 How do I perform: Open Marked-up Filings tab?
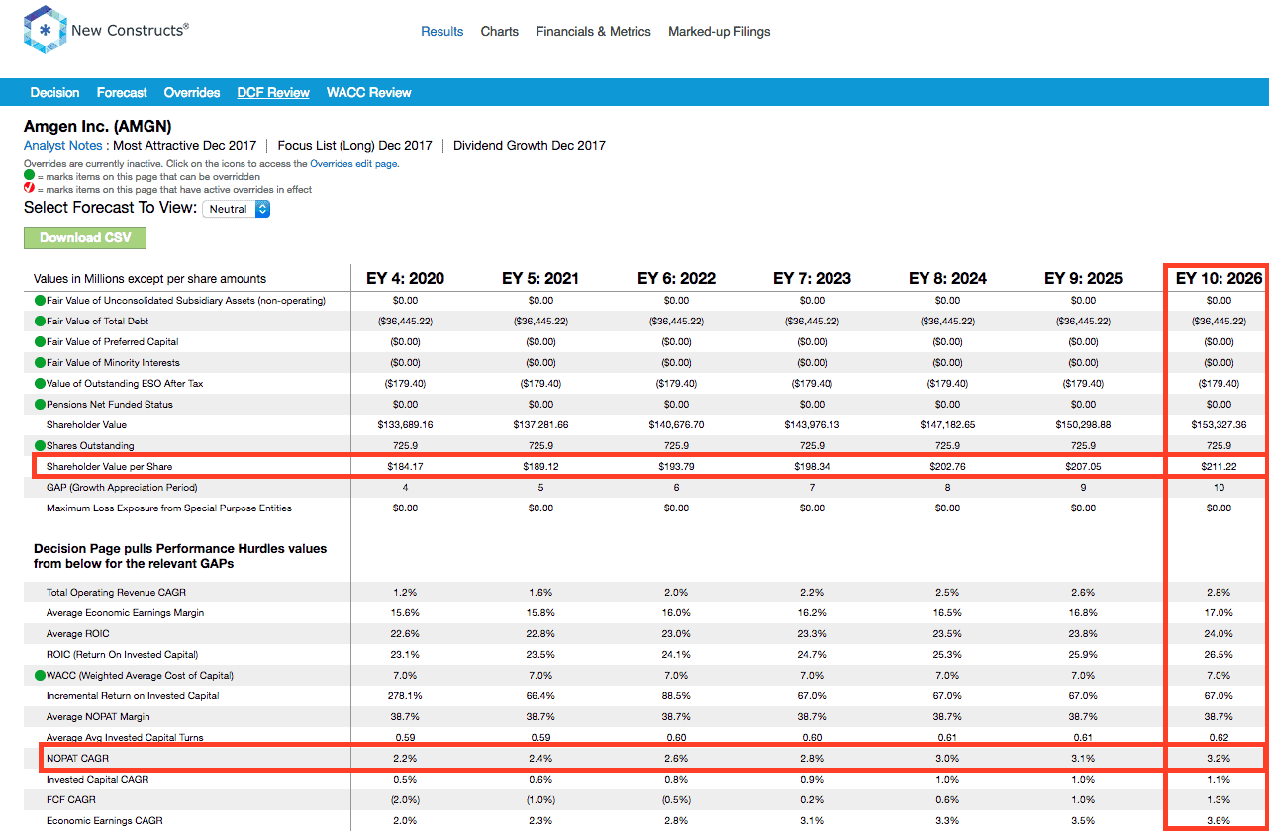pos(720,31)
